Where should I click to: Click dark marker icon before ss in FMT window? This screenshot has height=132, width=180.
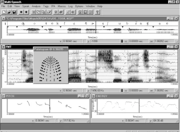point(122,91)
